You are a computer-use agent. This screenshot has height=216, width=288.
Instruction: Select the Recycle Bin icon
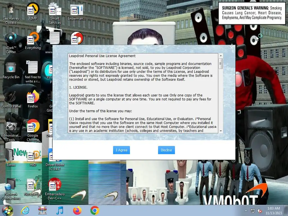[x=11, y=71]
